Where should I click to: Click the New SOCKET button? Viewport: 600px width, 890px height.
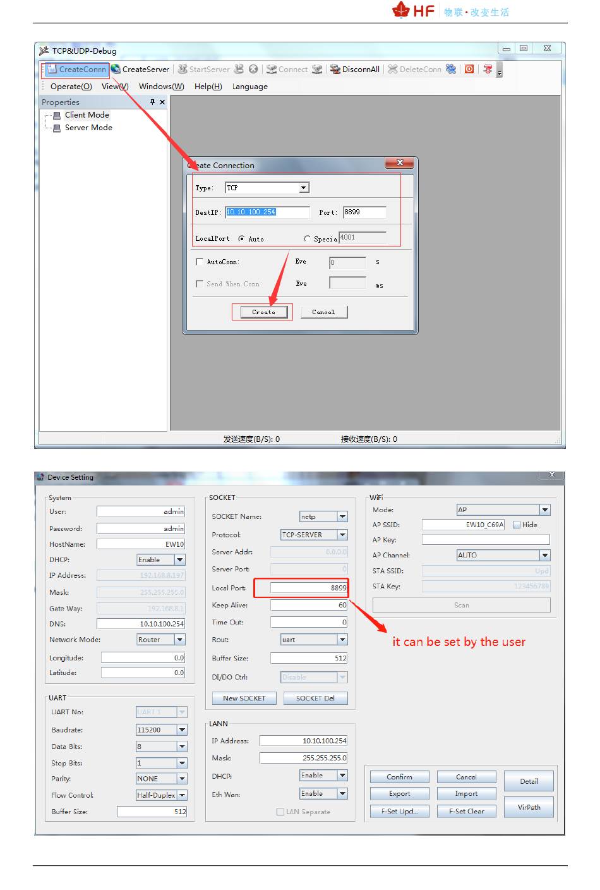(244, 698)
